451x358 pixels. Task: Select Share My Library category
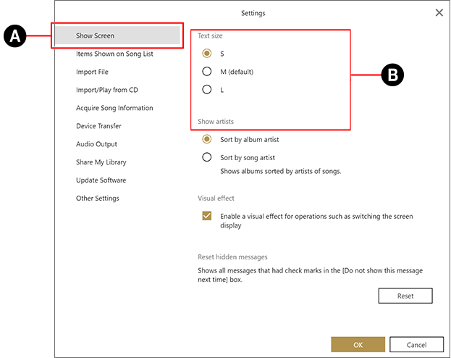coord(100,162)
